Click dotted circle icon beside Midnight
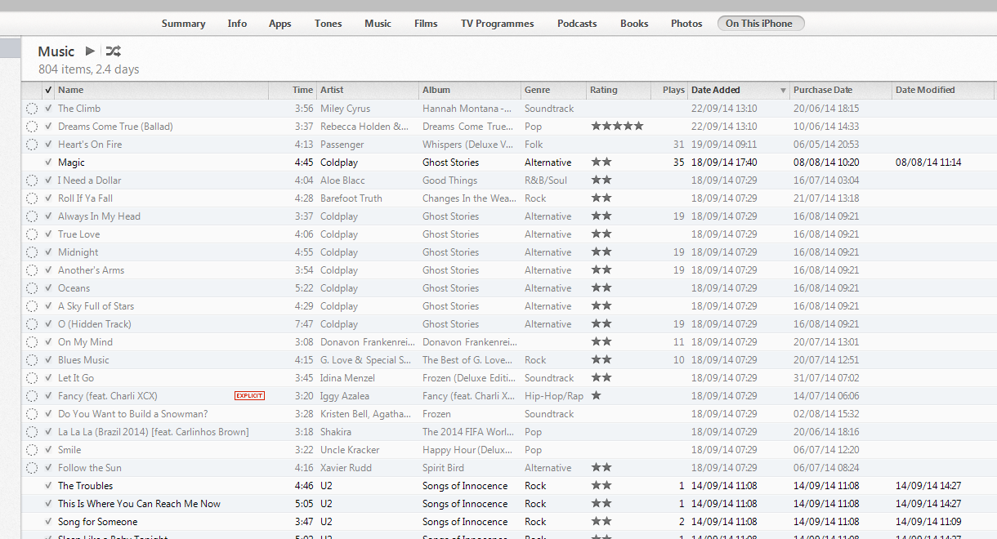Screen dimensions: 997x539 click(x=32, y=252)
